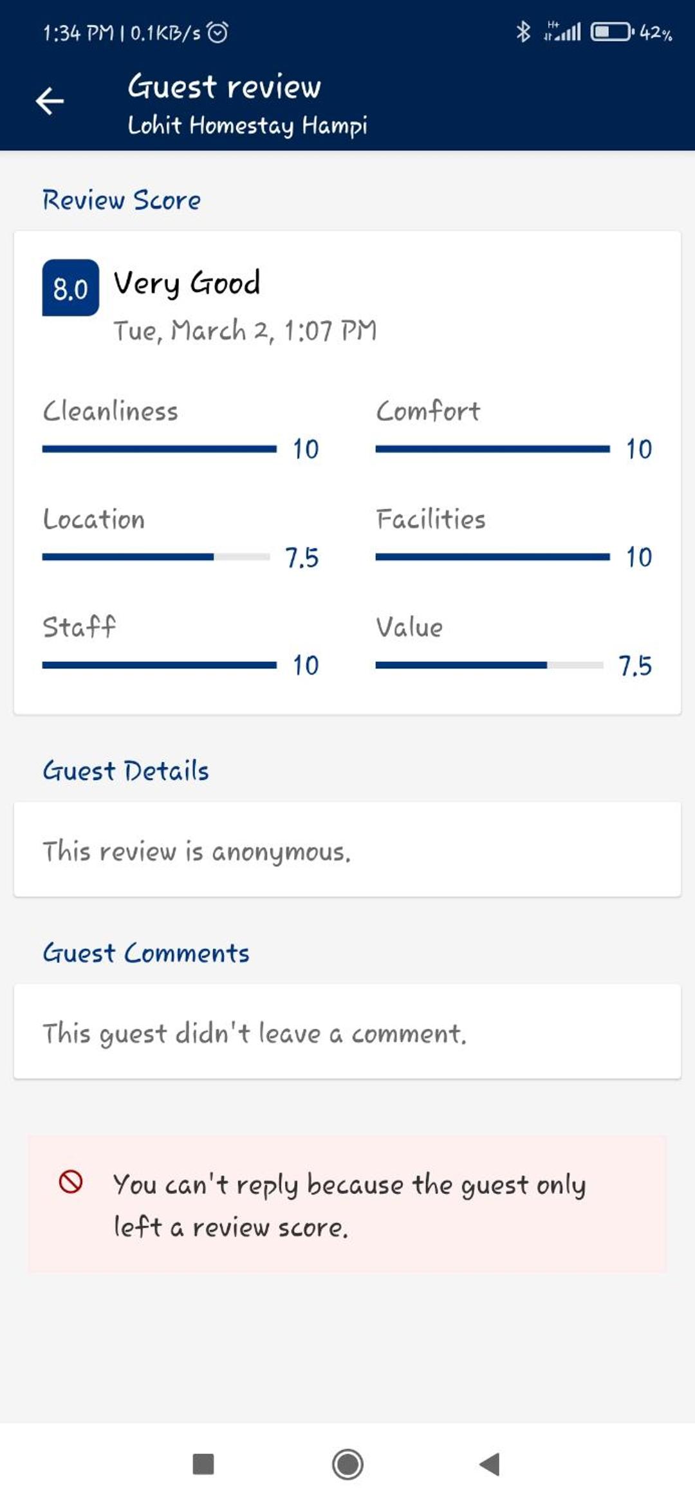Go back using the header arrow
Image resolution: width=695 pixels, height=1506 pixels.
(x=50, y=101)
